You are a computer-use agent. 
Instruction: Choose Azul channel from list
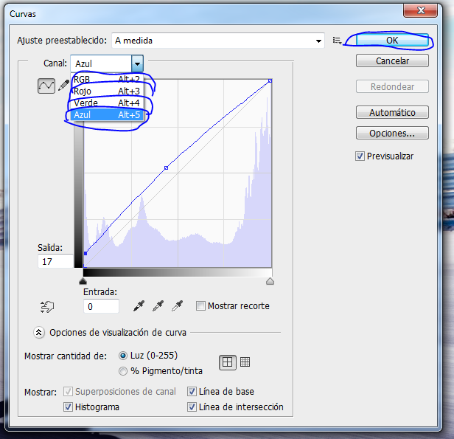(x=107, y=115)
